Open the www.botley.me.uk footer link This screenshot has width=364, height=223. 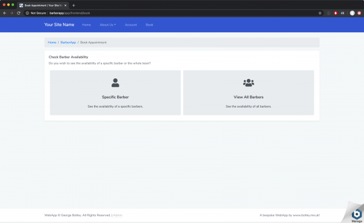coord(306,215)
